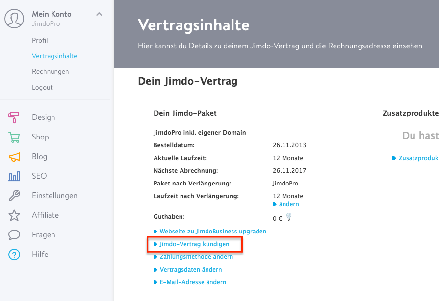
Task: Click the Hilfe question mark icon
Action: coord(14,255)
